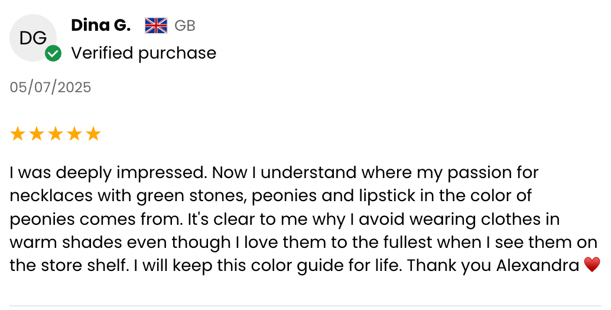Click the UK flag icon

(156, 25)
